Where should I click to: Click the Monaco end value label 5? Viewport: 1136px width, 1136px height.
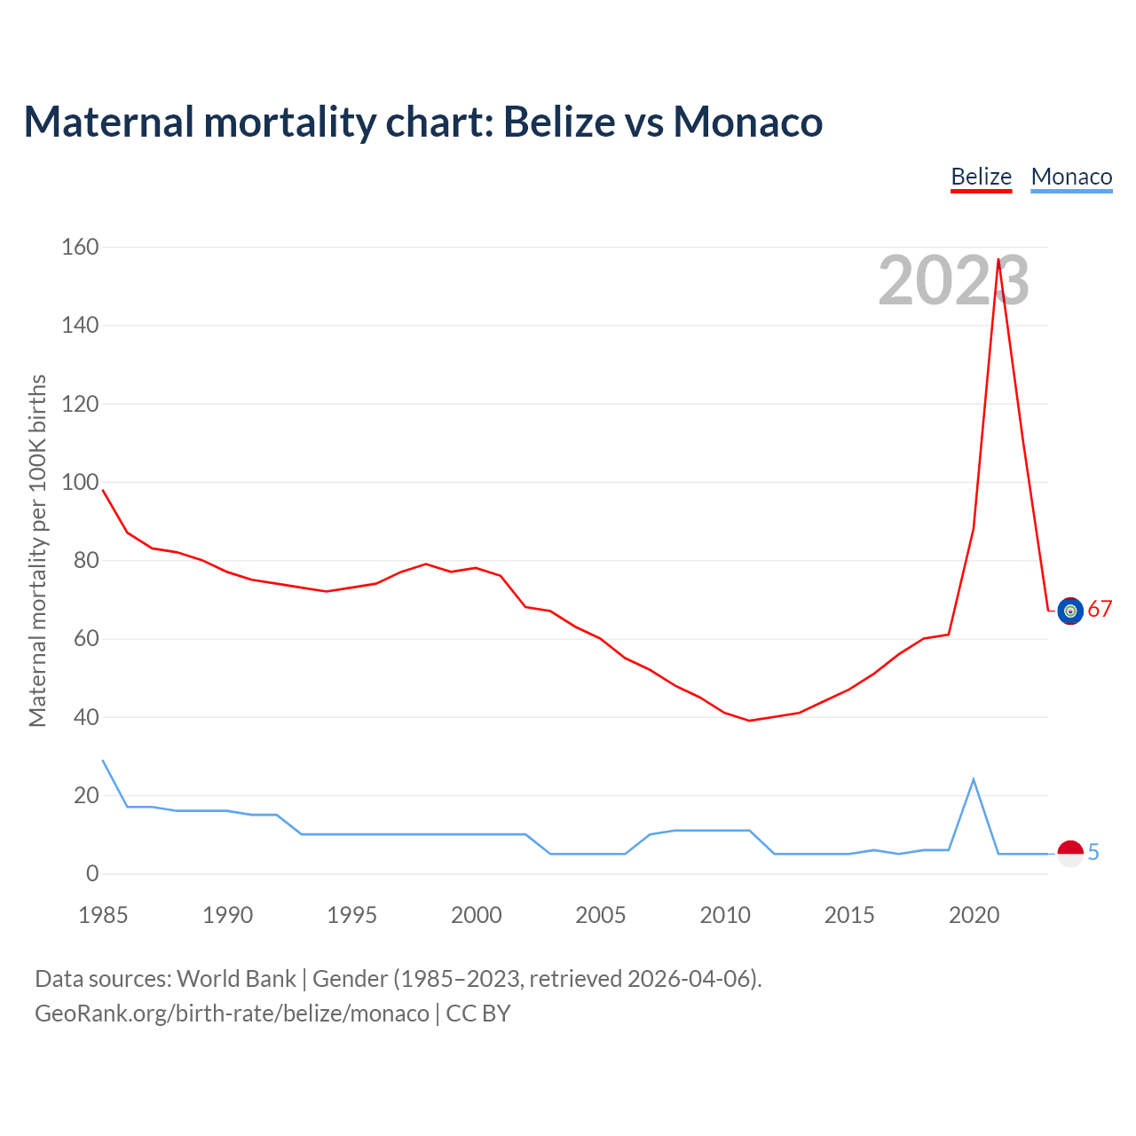click(x=1093, y=853)
